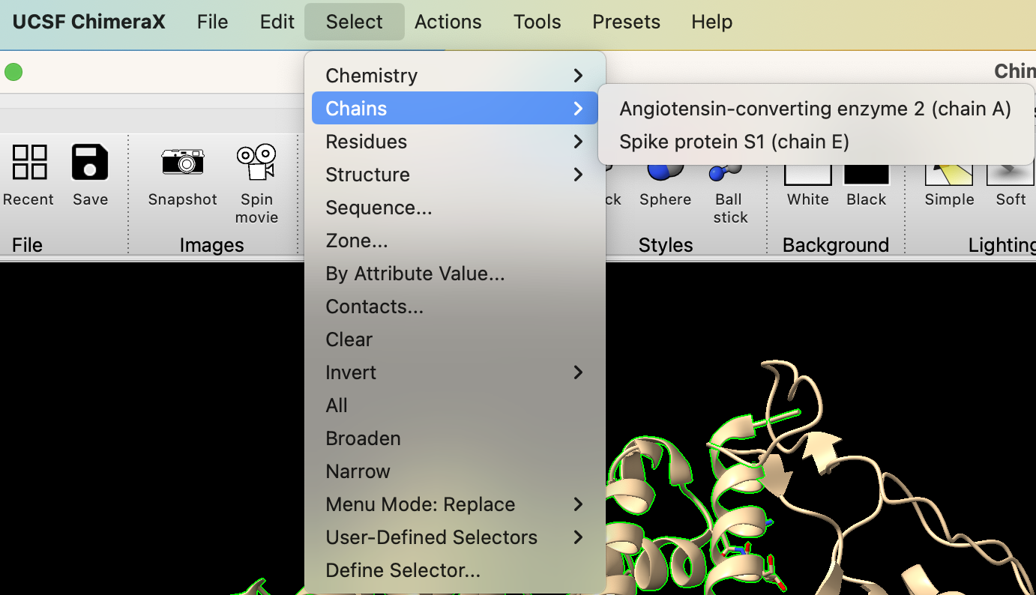Click the Recent files icon

pyautogui.click(x=29, y=163)
